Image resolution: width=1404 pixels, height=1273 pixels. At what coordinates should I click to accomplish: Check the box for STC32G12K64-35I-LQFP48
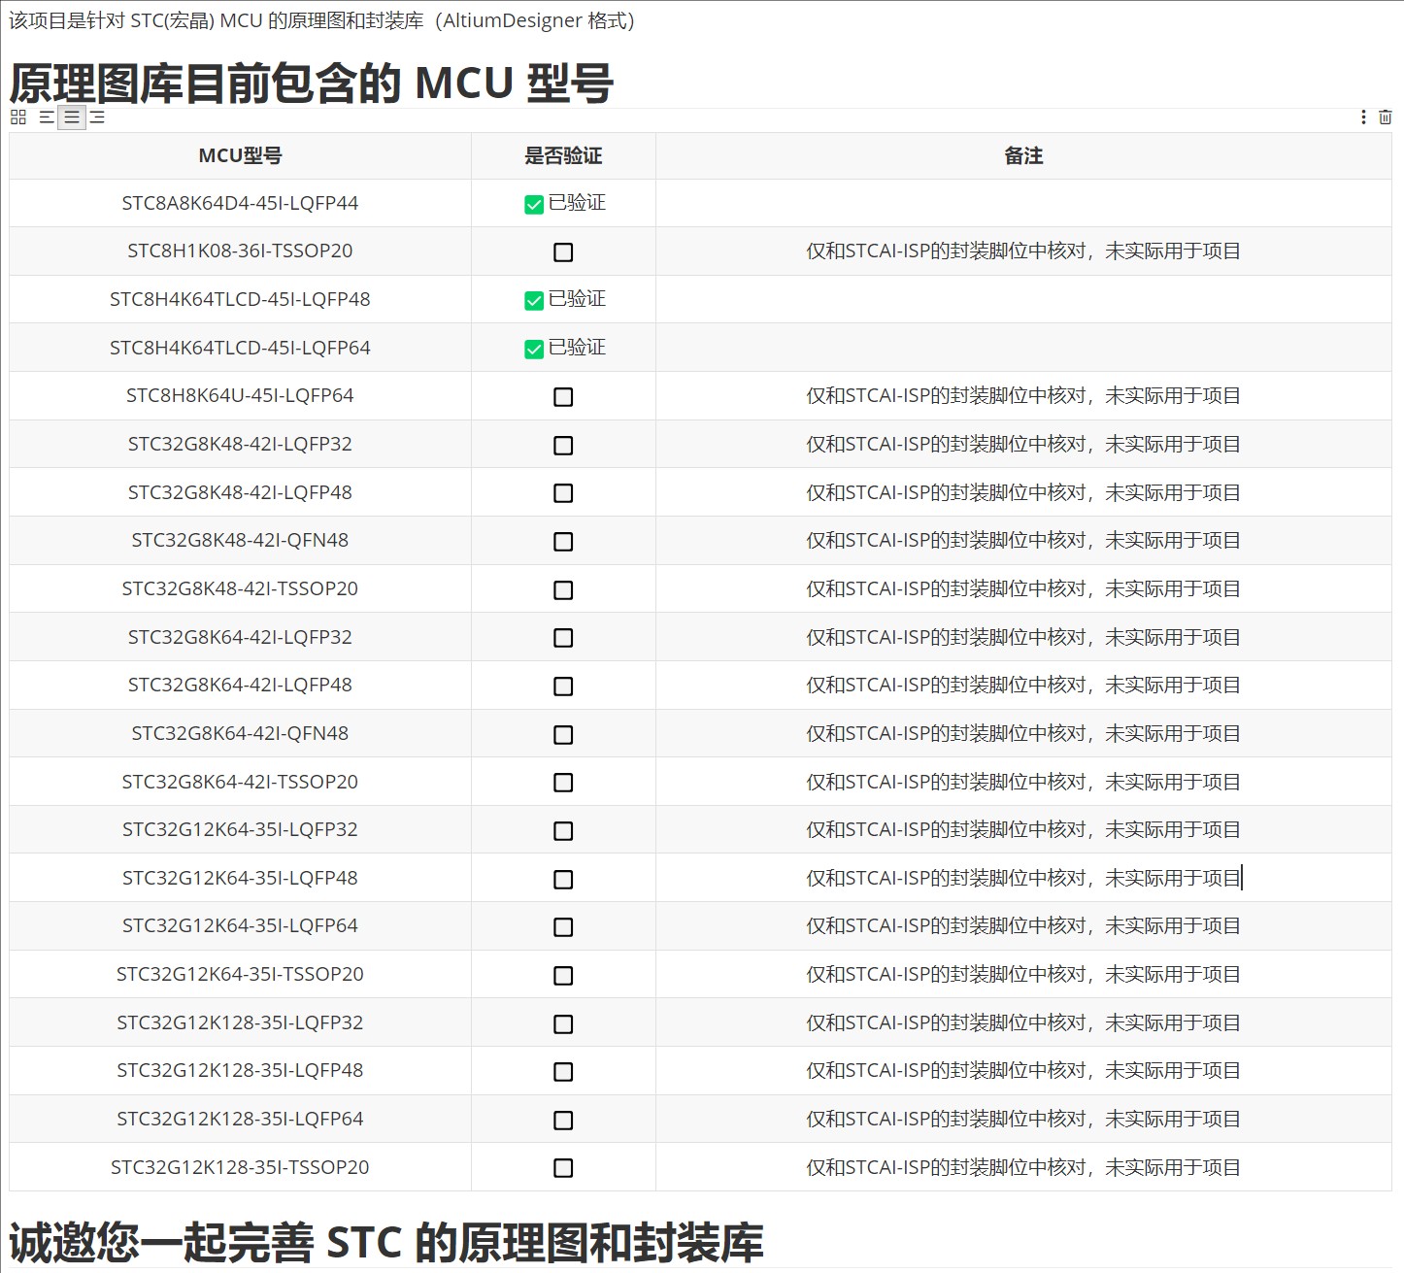click(563, 880)
